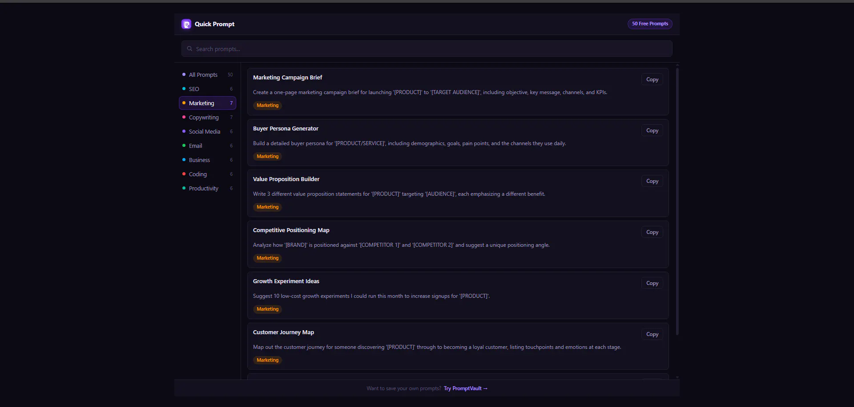Click the prompt list scrollbar thumb
Viewport: 854px width, 407px height.
point(677,201)
